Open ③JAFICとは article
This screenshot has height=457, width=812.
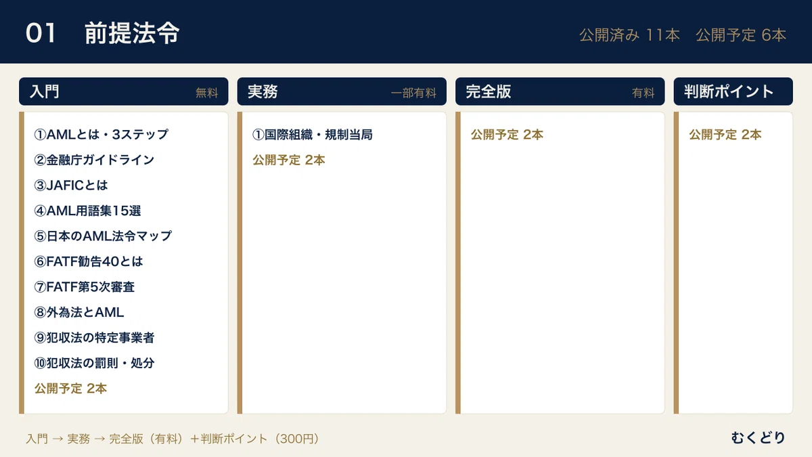tap(71, 185)
